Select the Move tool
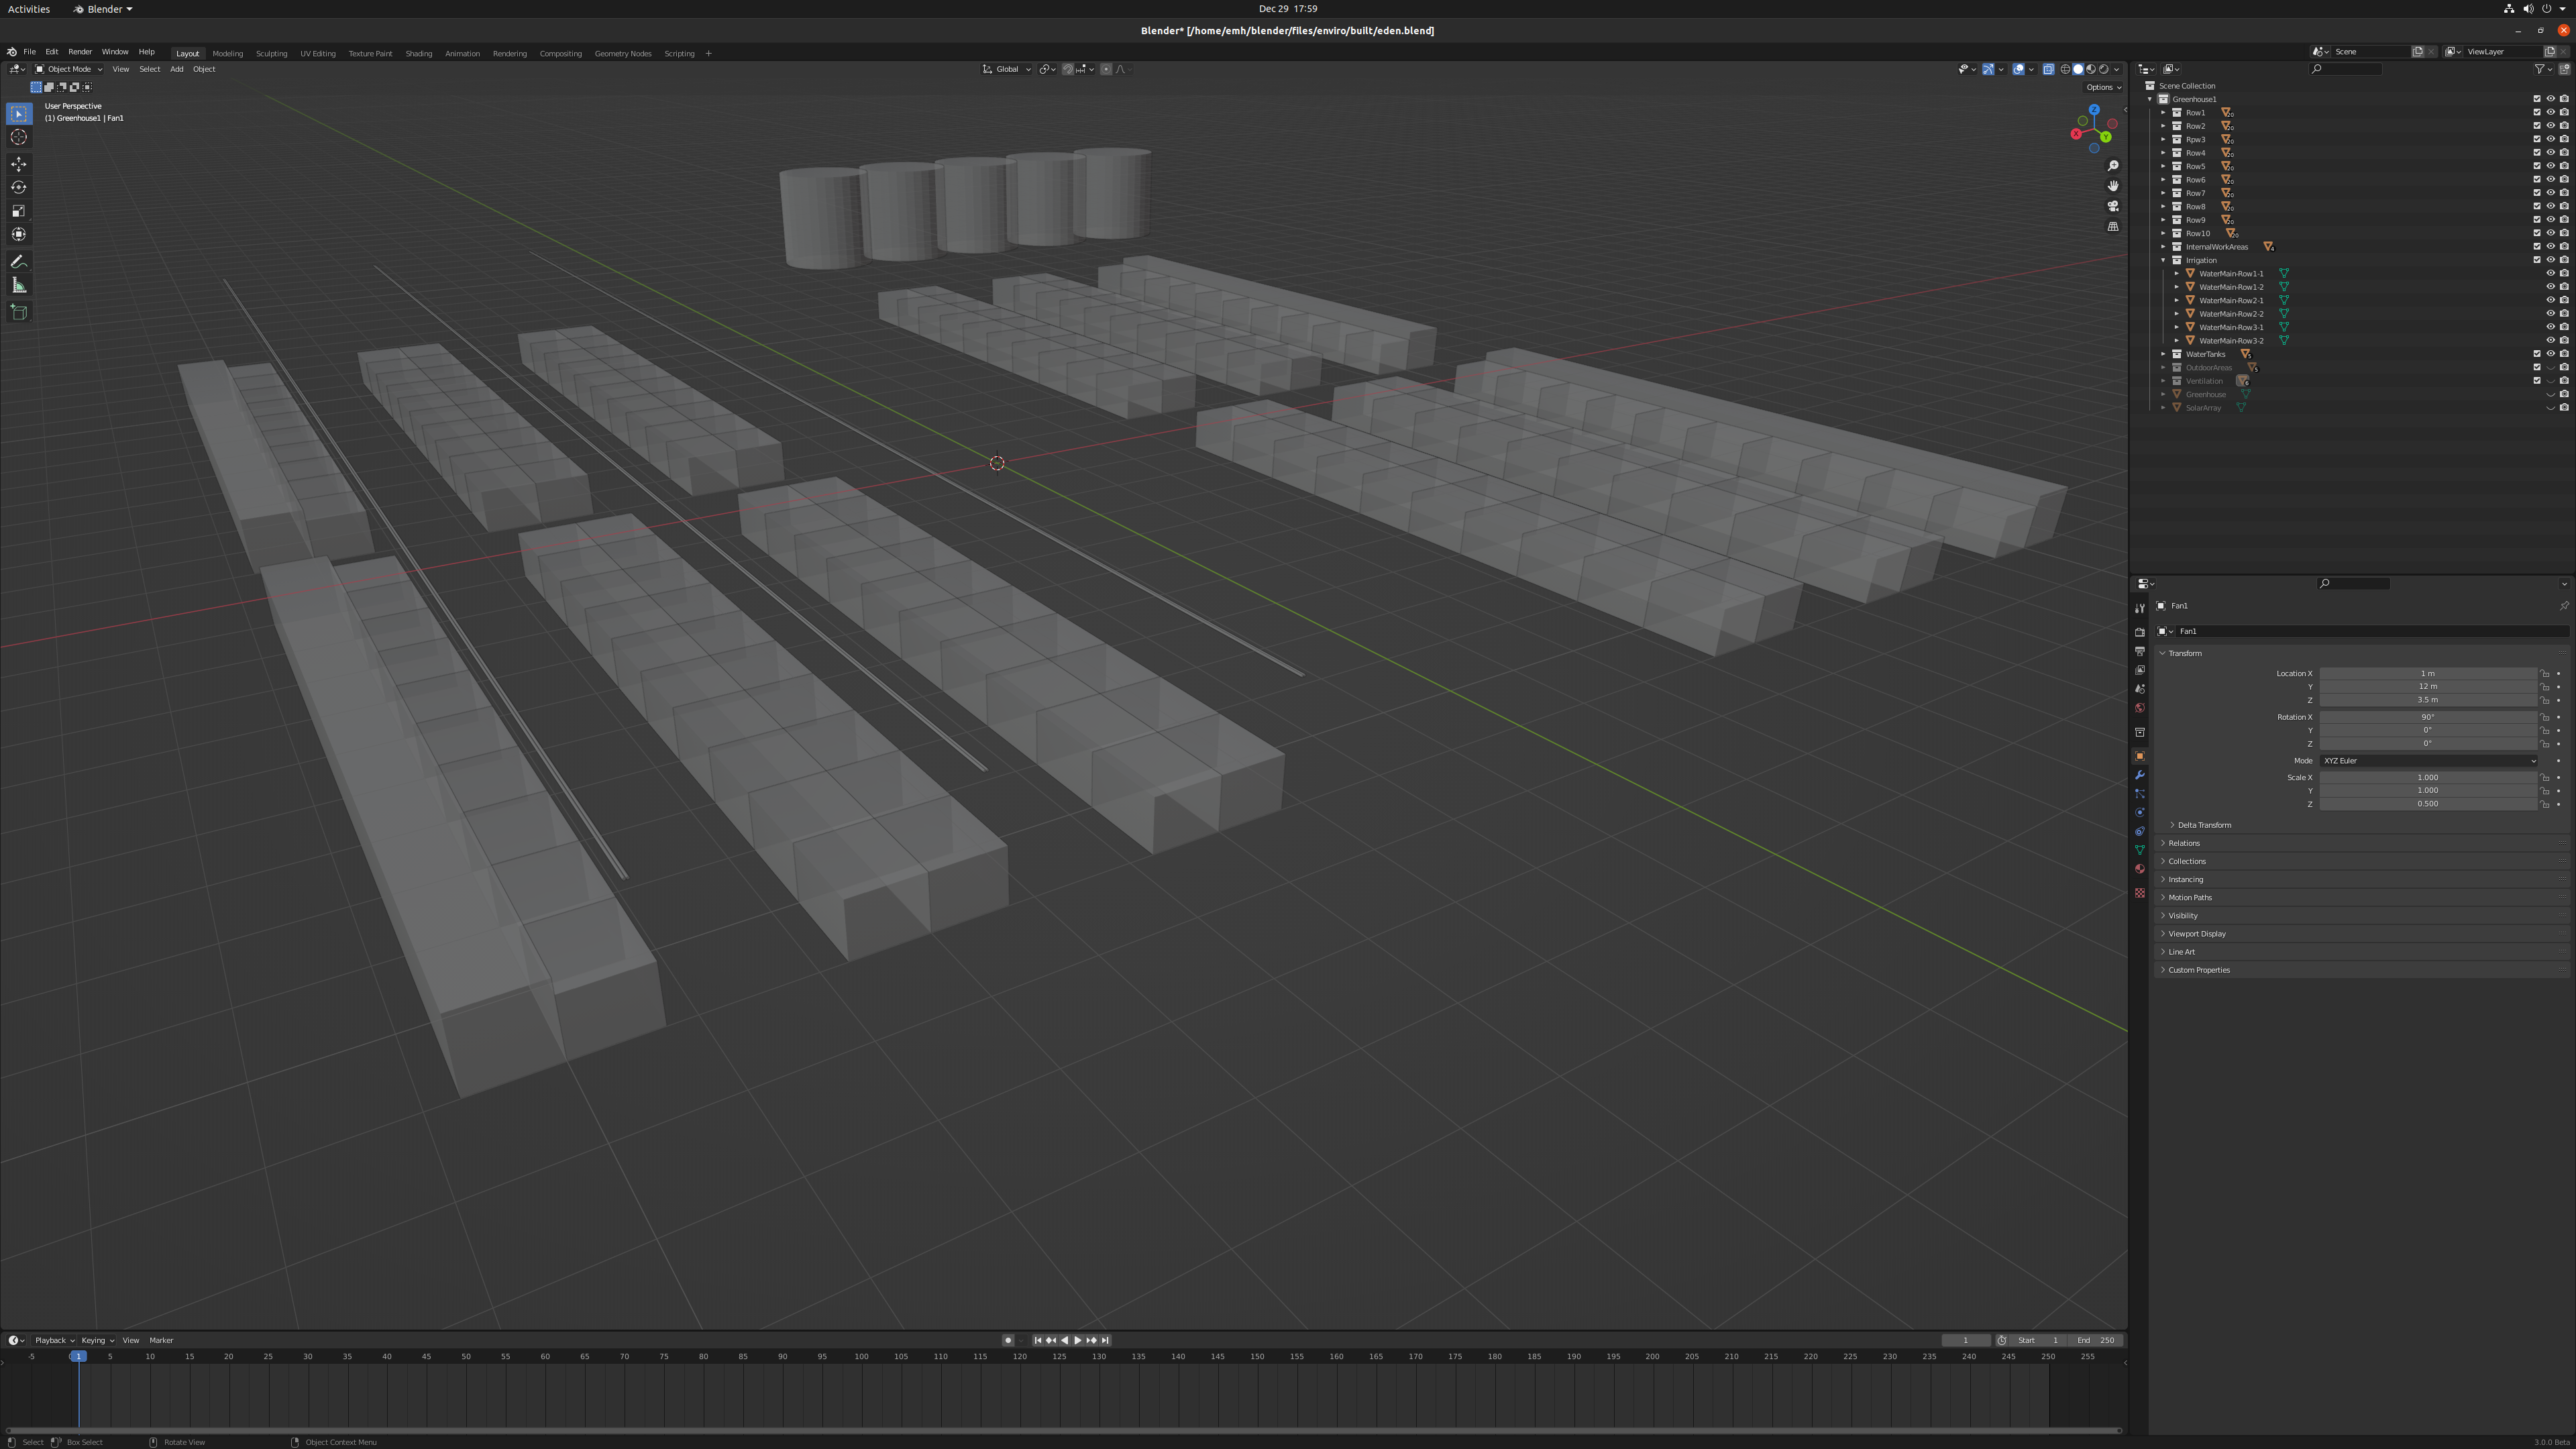This screenshot has width=2576, height=1449. 19,164
